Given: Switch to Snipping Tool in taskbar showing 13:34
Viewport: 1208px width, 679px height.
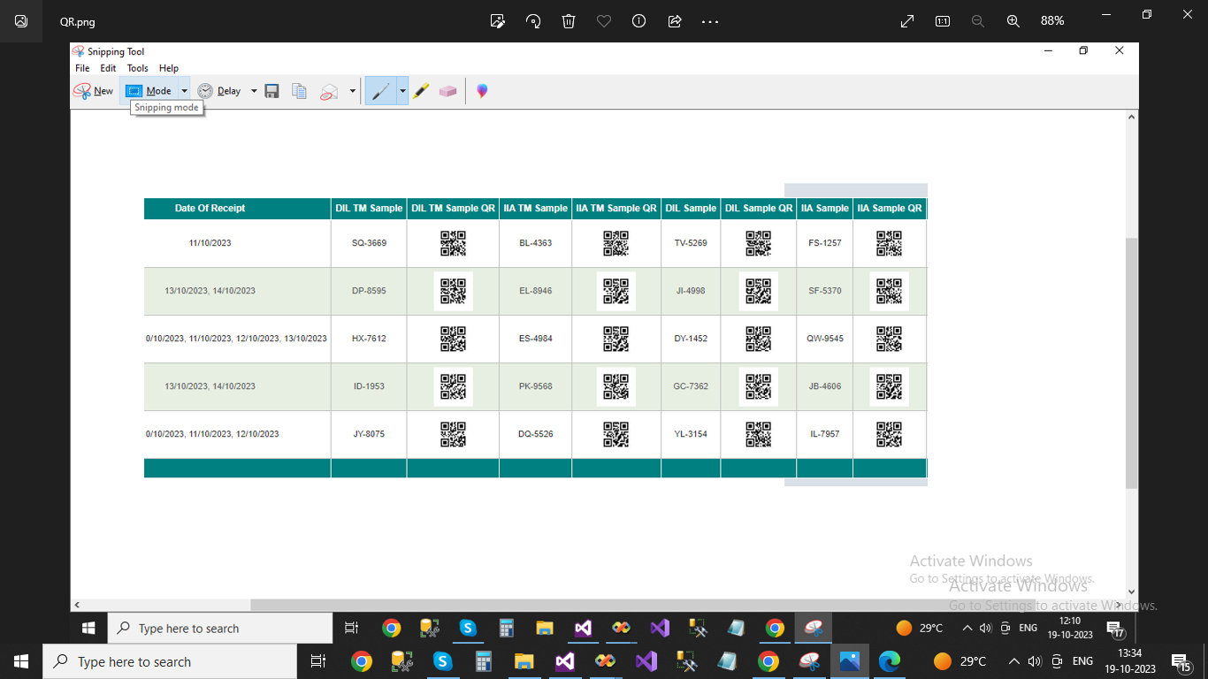Looking at the screenshot, I should 809,661.
